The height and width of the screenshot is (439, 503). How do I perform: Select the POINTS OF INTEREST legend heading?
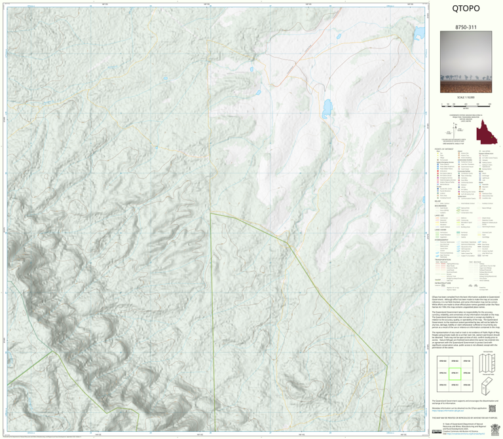pos(444,149)
